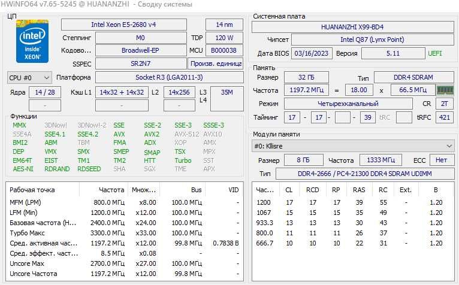Expand the #0: Kllisre memory module dropdown
This screenshot has width=459, height=285.
[x=353, y=146]
